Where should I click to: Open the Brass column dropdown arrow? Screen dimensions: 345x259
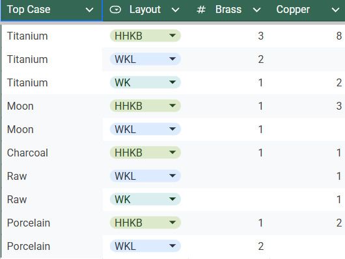256,10
